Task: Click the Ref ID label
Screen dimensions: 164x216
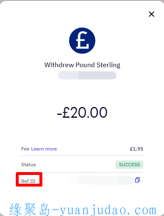Action: [x=28, y=181]
